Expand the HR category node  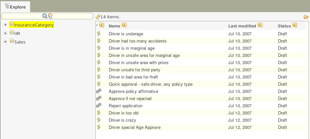click(5, 33)
